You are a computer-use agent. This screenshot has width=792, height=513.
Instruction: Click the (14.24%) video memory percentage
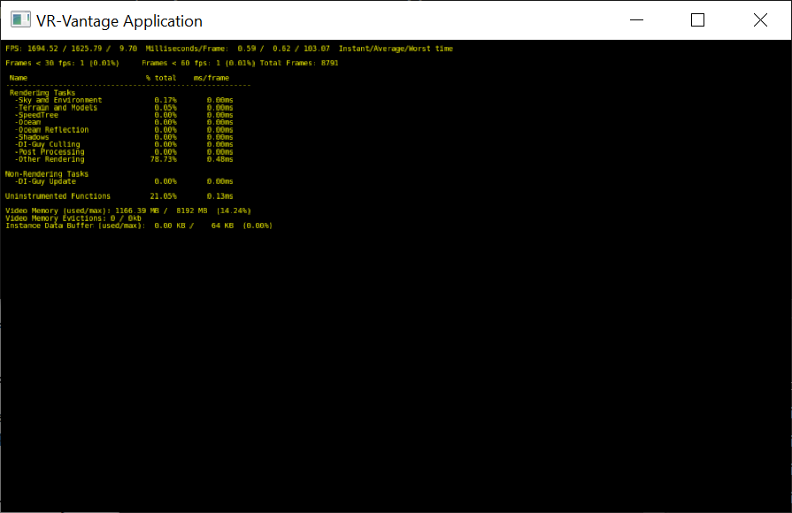coord(234,211)
